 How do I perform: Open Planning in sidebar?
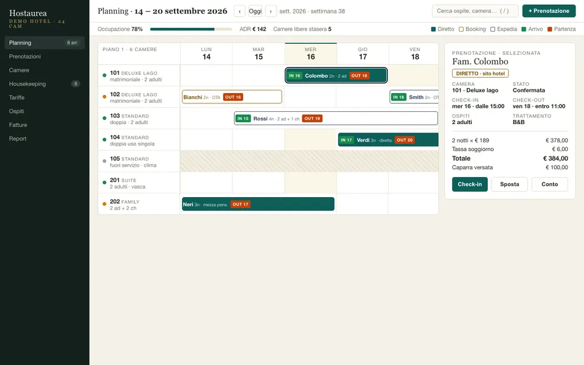click(44, 43)
